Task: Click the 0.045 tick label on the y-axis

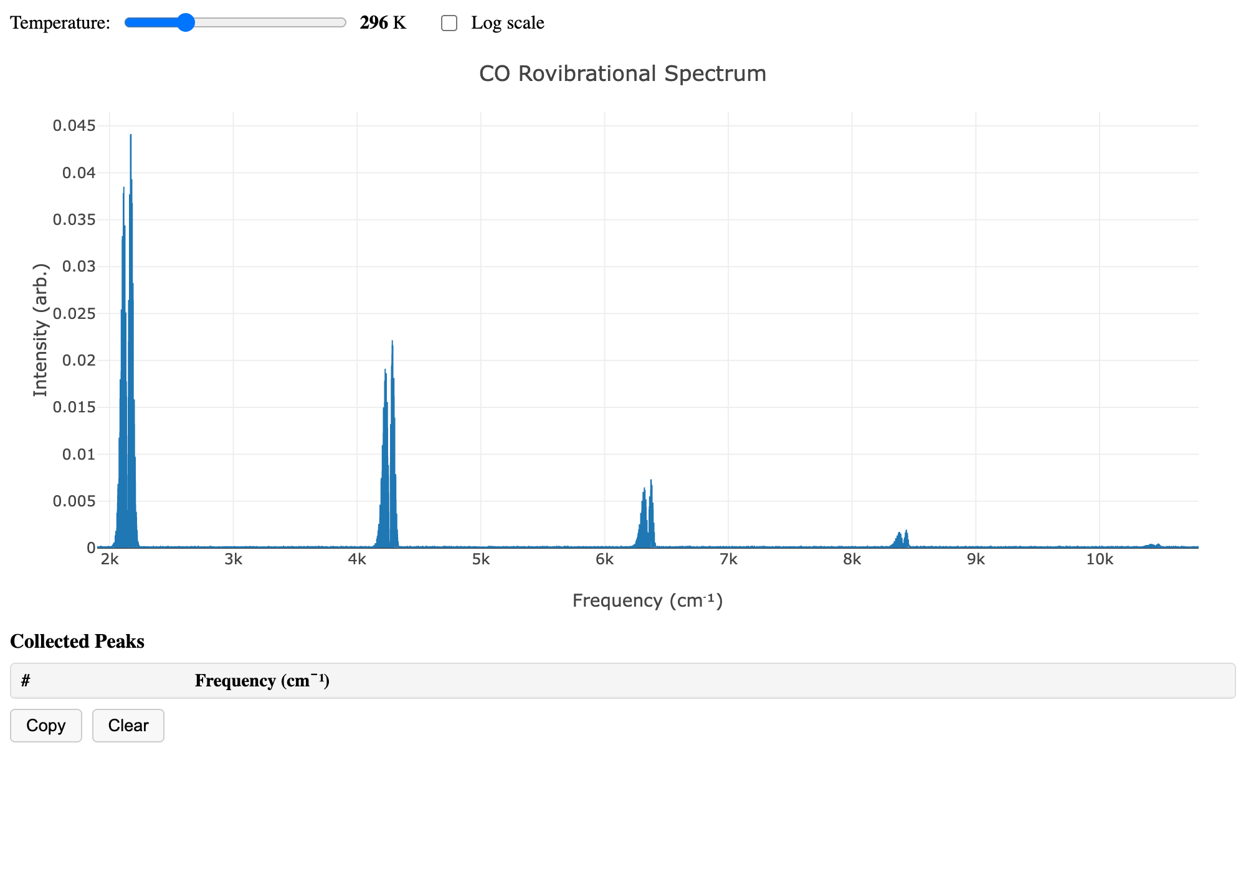Action: pos(75,125)
